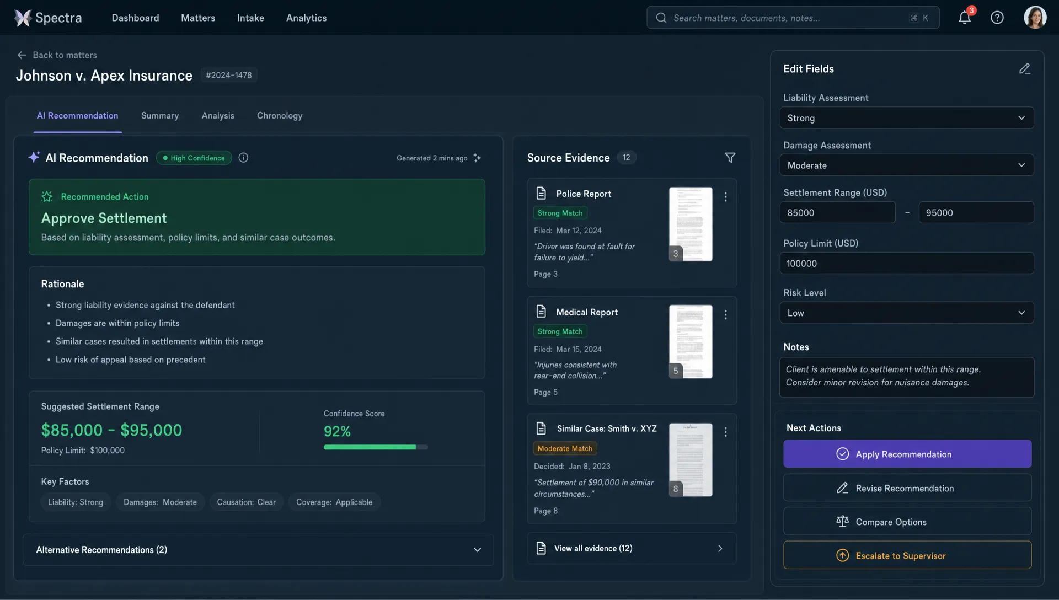Viewport: 1059px width, 600px height.
Task: Open Medical Report more options menu
Action: pyautogui.click(x=726, y=314)
